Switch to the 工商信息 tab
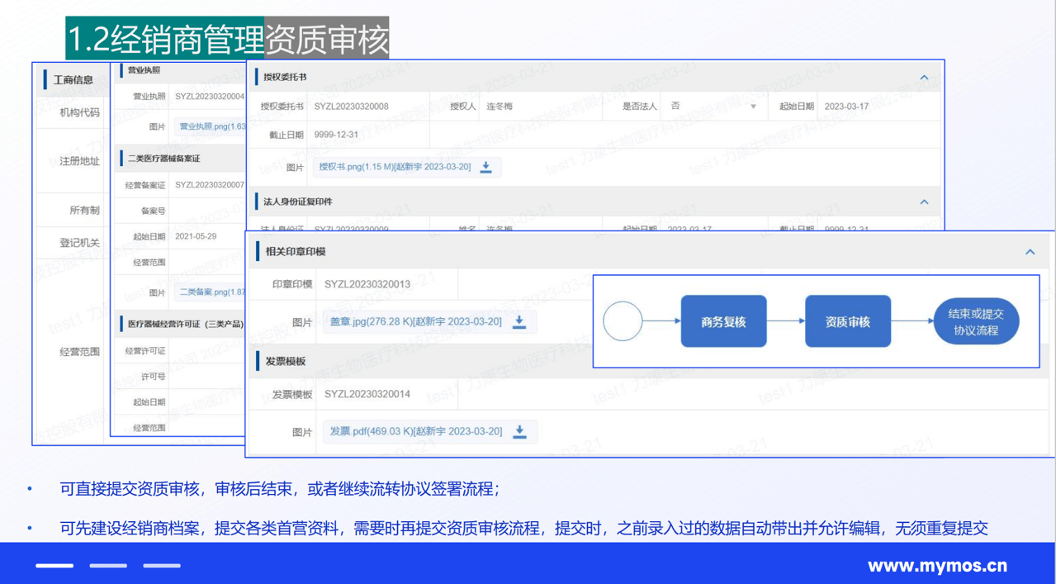Screen dimensions: 1056x584 73,80
